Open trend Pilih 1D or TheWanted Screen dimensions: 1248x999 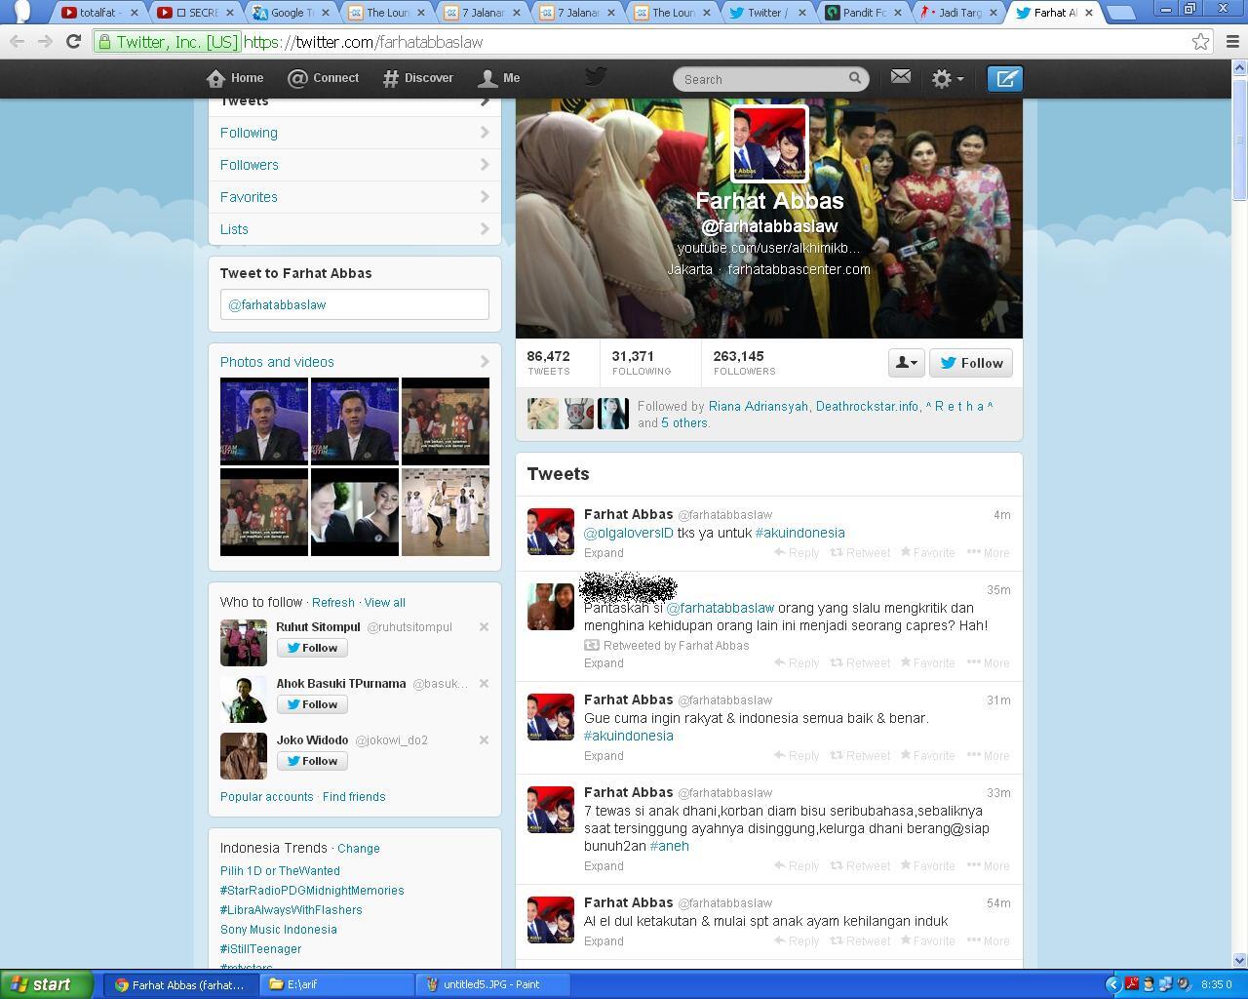click(280, 871)
